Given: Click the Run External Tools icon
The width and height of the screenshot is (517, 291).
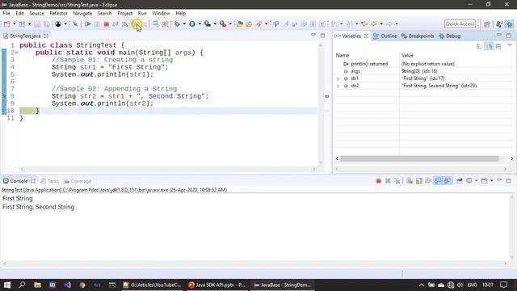Looking at the screenshot, I should click(x=223, y=23).
